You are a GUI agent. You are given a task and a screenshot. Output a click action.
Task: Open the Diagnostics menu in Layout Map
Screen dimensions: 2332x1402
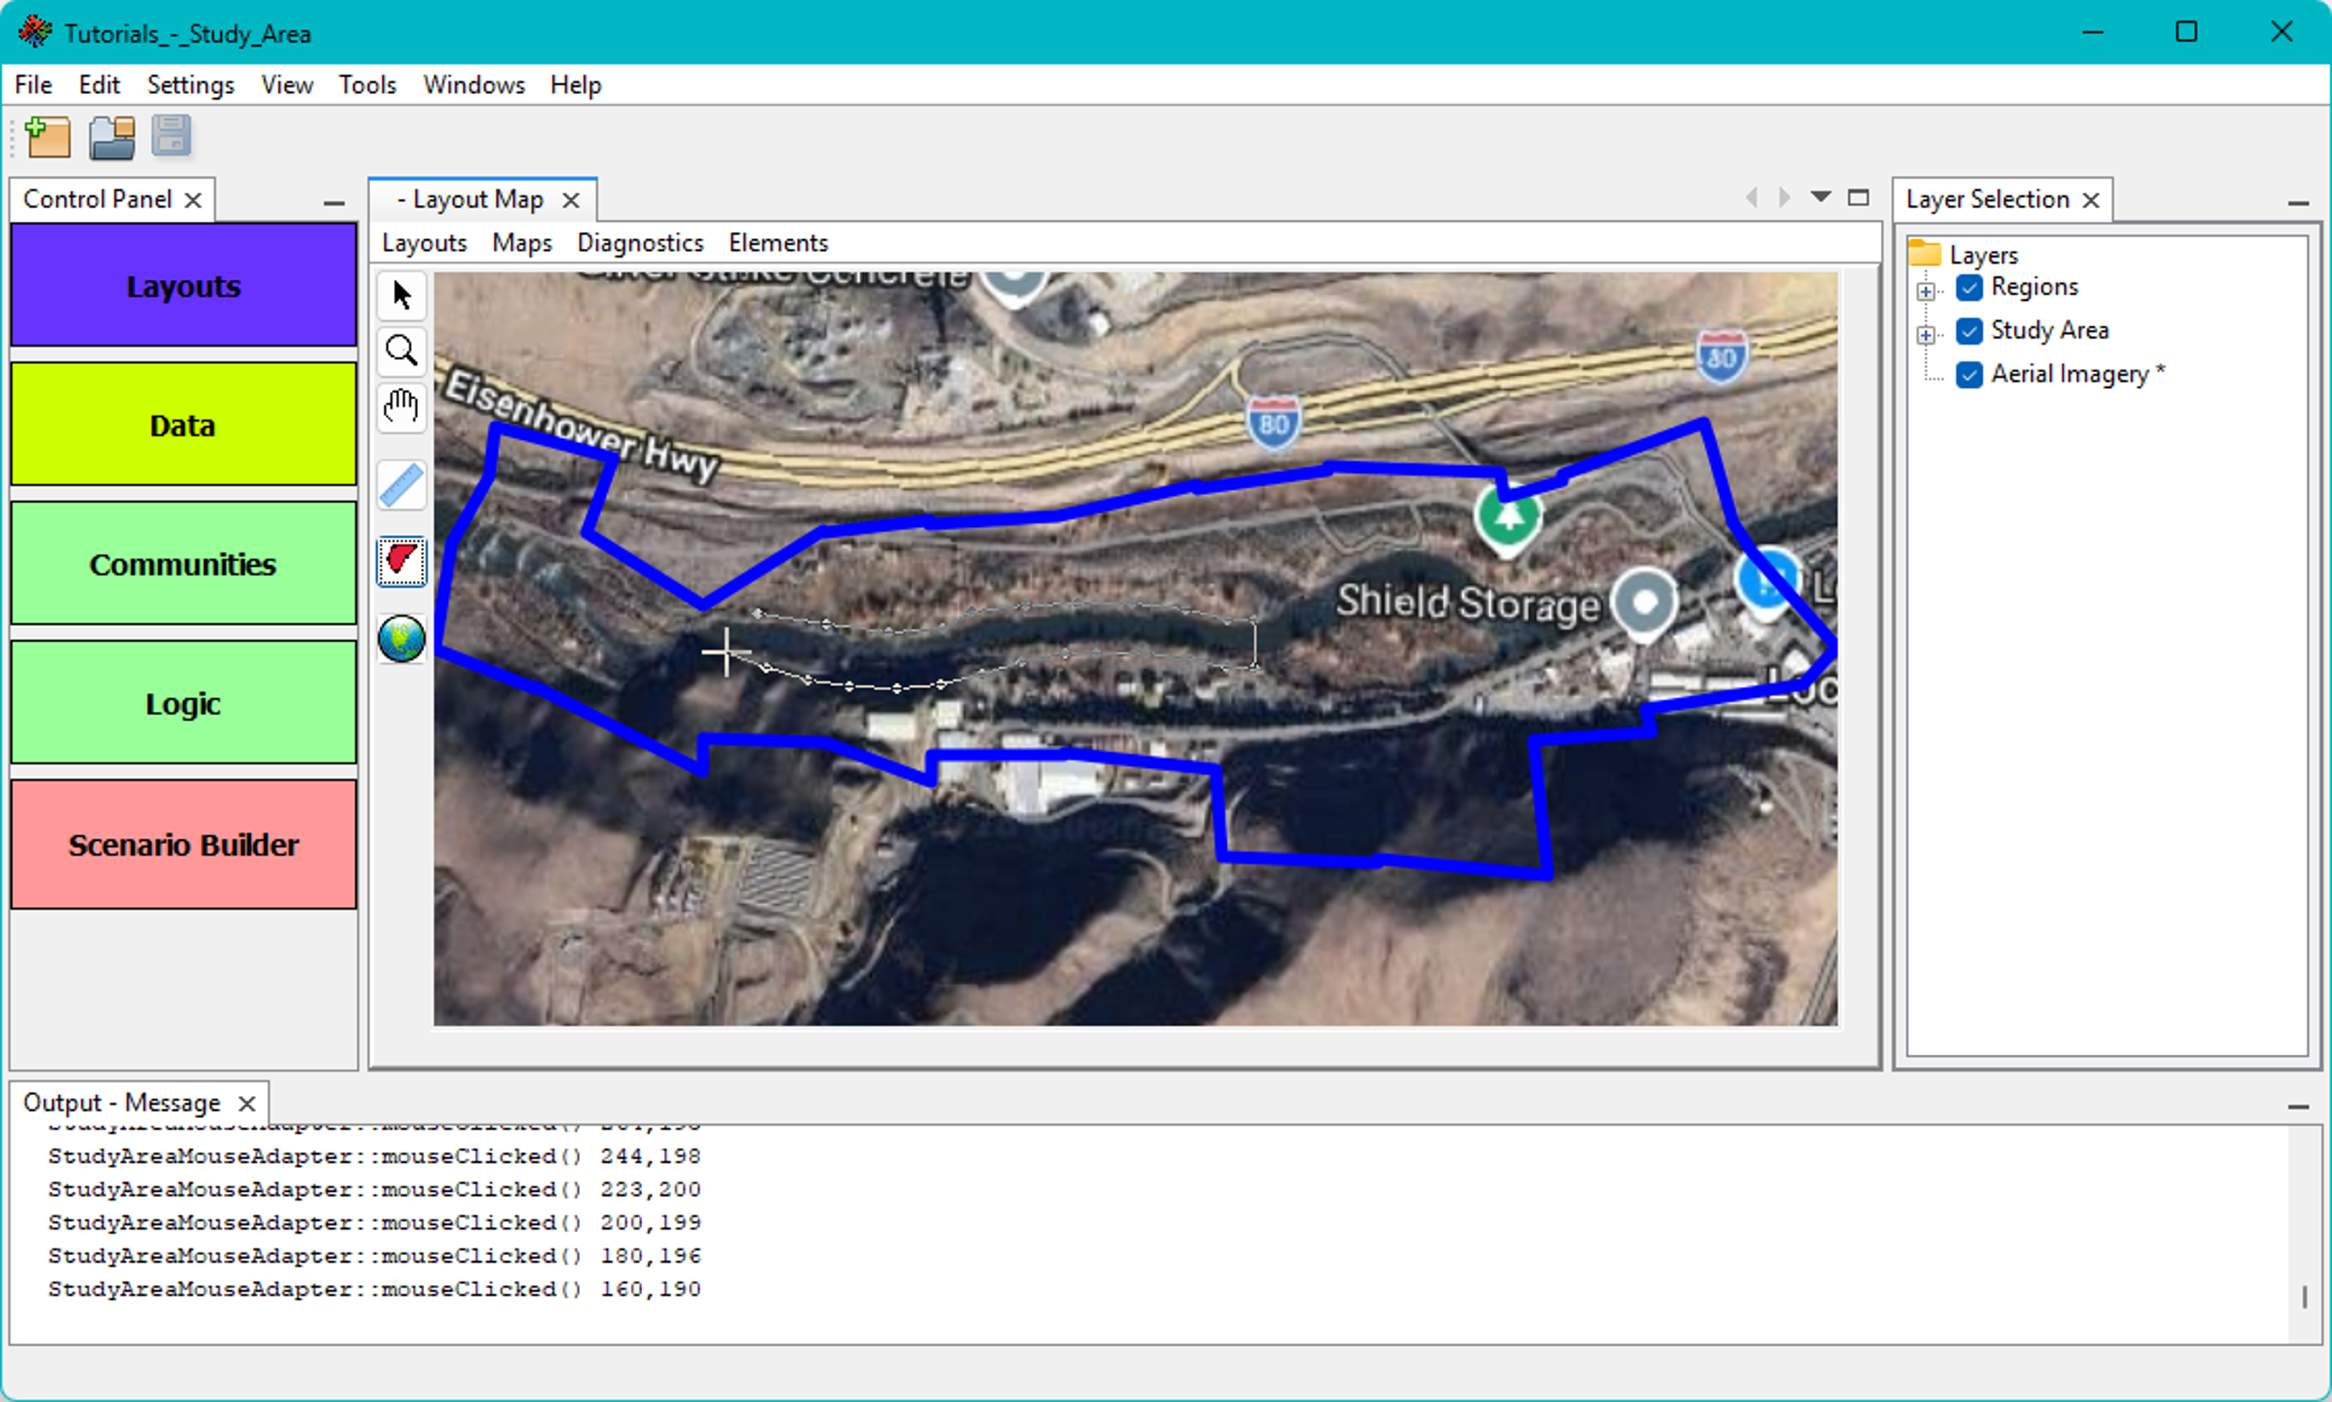tap(640, 243)
